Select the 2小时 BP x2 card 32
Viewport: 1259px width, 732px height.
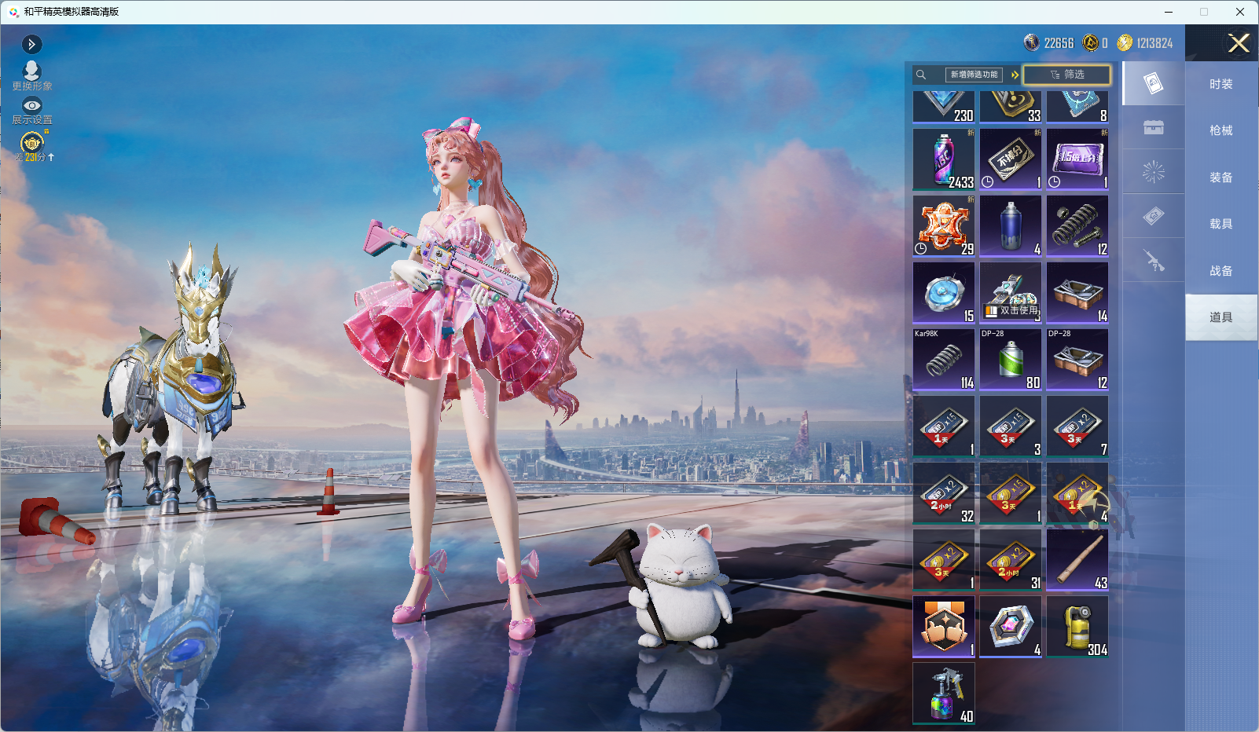pyautogui.click(x=944, y=493)
